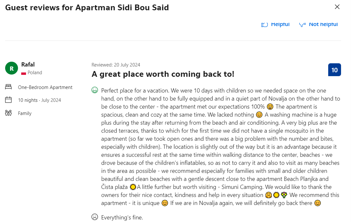Click the 'Everything's fine.' comment
Screen dimensions: 351x222
click(122, 218)
